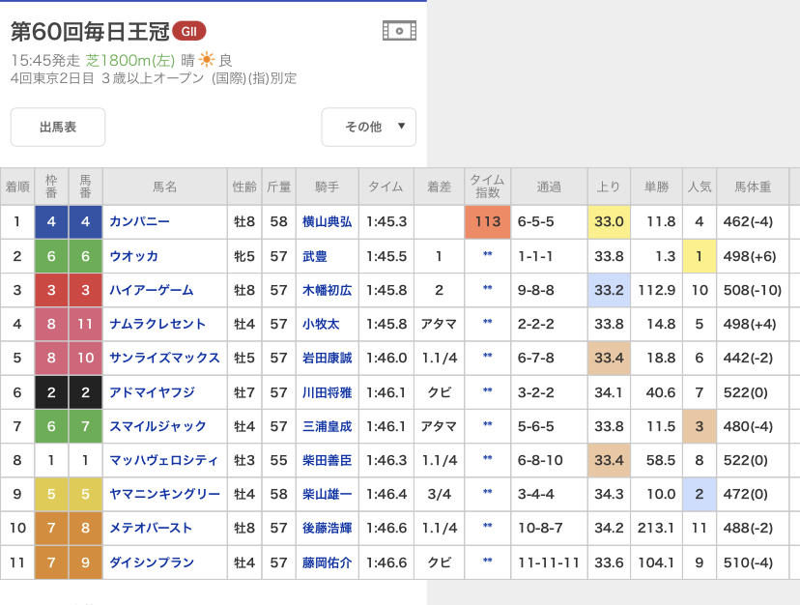This screenshot has width=800, height=605.
Task: Click time index value 113
Action: [488, 222]
